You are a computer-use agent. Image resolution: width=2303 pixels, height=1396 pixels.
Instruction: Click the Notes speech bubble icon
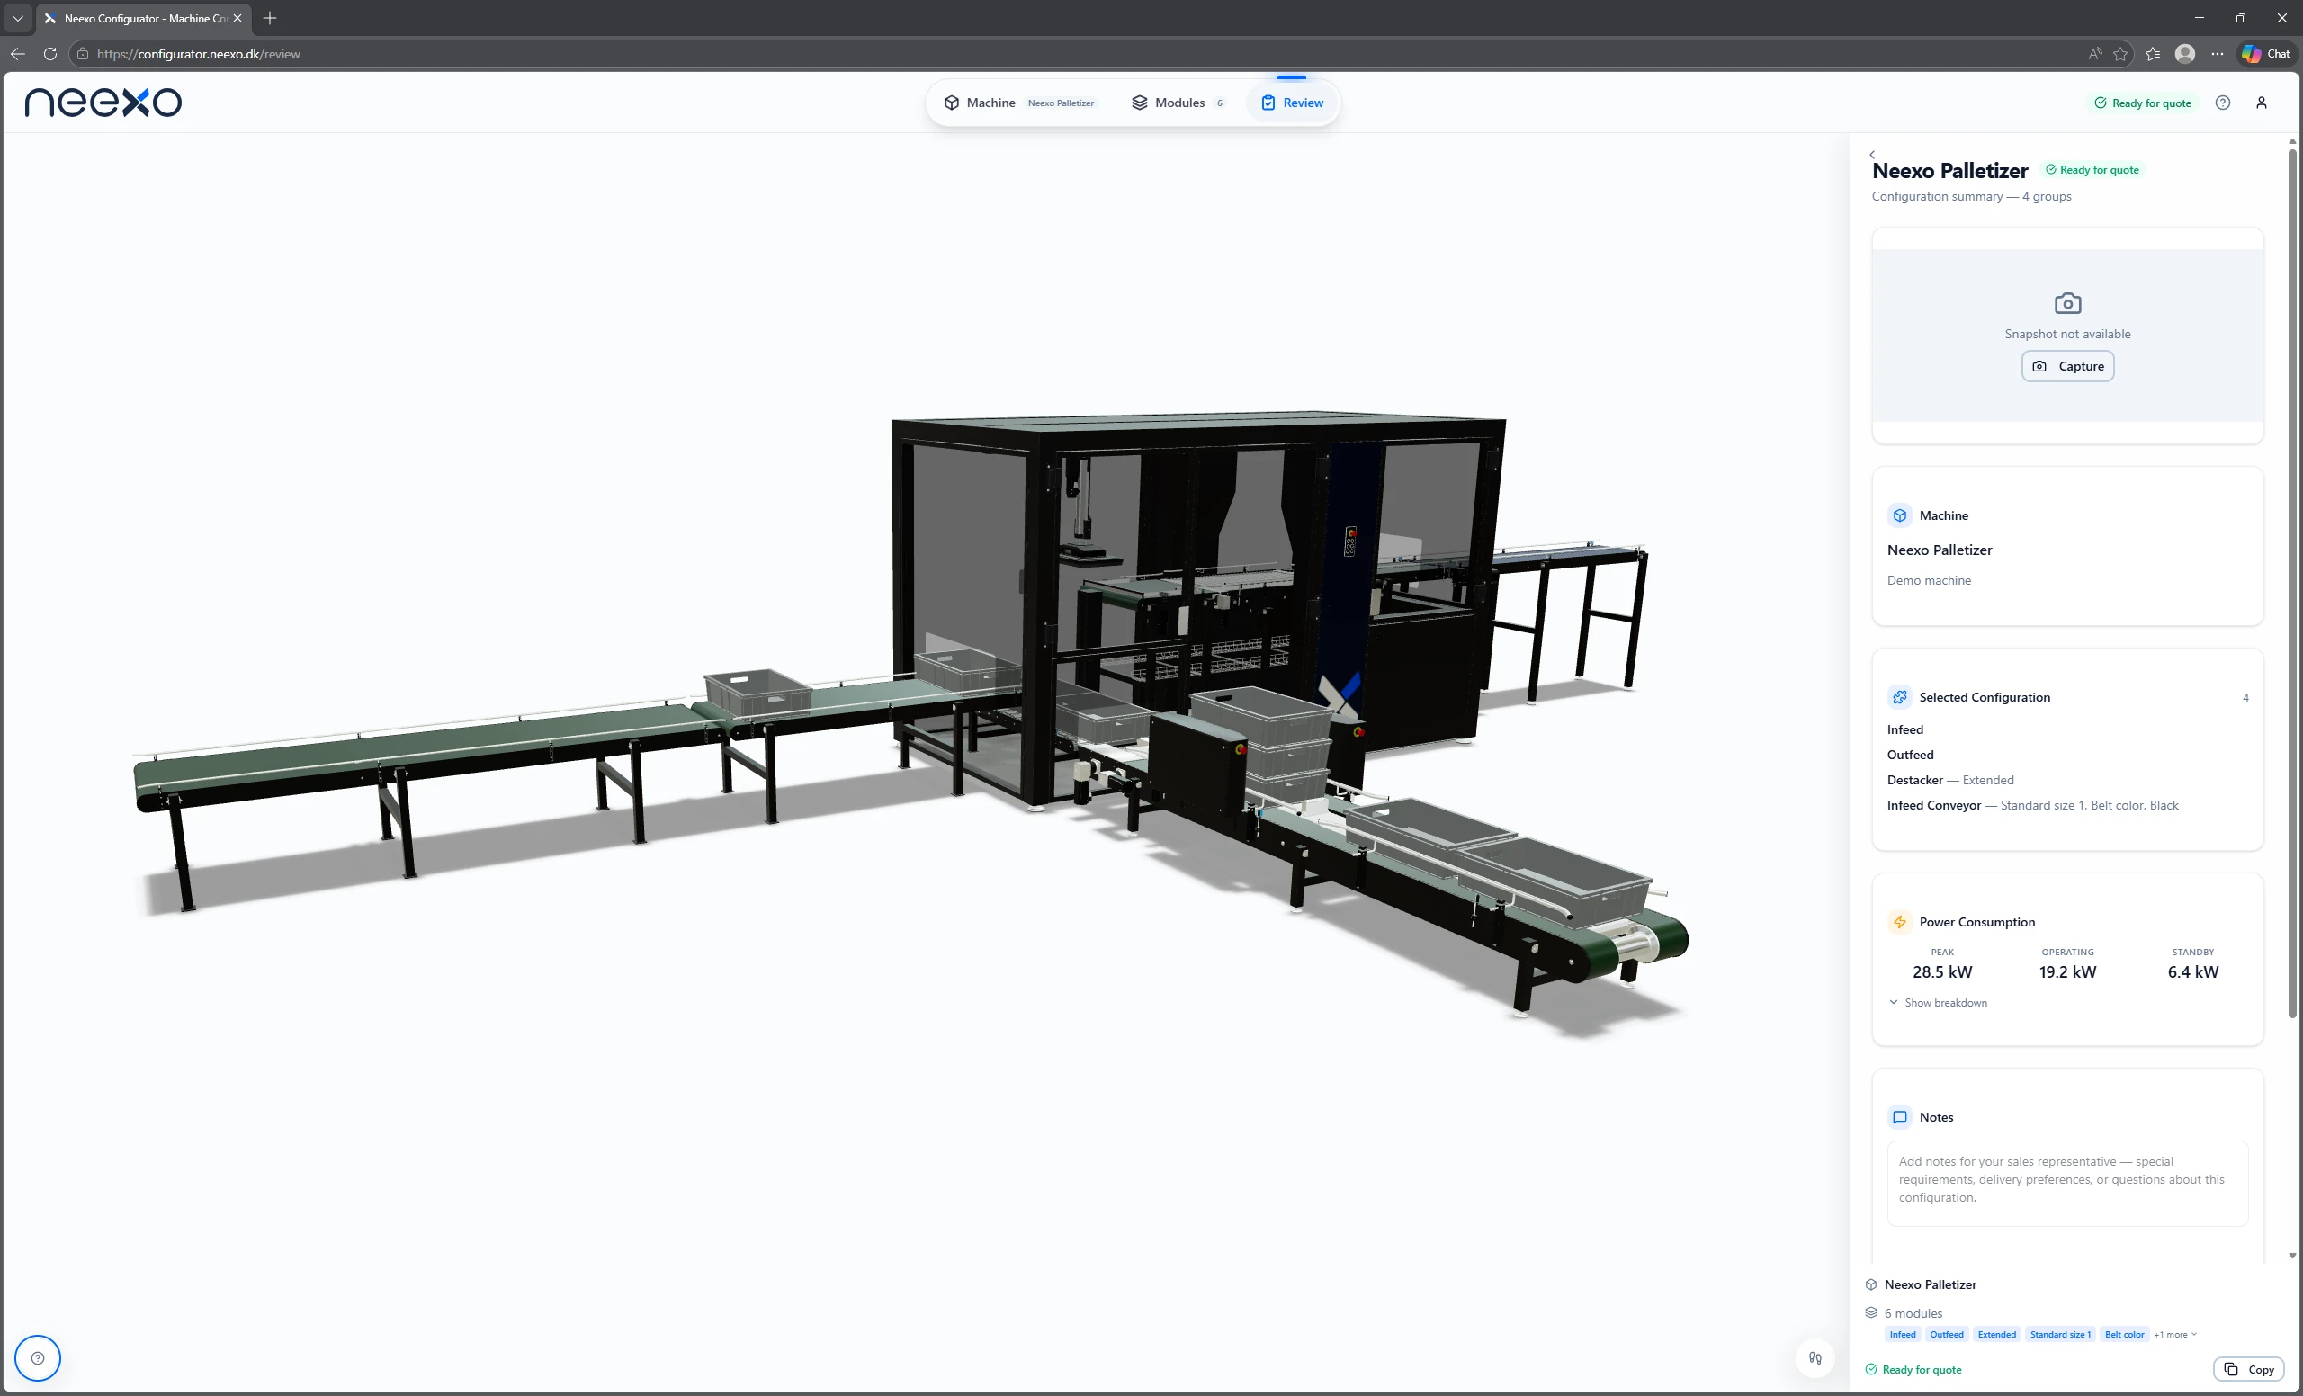[x=1899, y=1117]
